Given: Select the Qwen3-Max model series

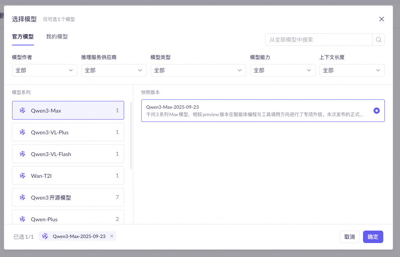Looking at the screenshot, I should tap(68, 110).
